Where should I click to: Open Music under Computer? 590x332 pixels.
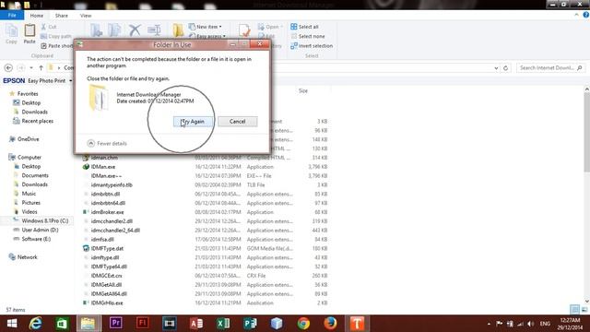point(29,194)
